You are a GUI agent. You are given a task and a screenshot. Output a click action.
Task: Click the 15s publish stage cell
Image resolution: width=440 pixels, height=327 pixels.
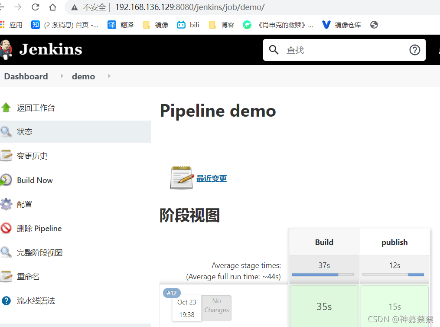(394, 306)
